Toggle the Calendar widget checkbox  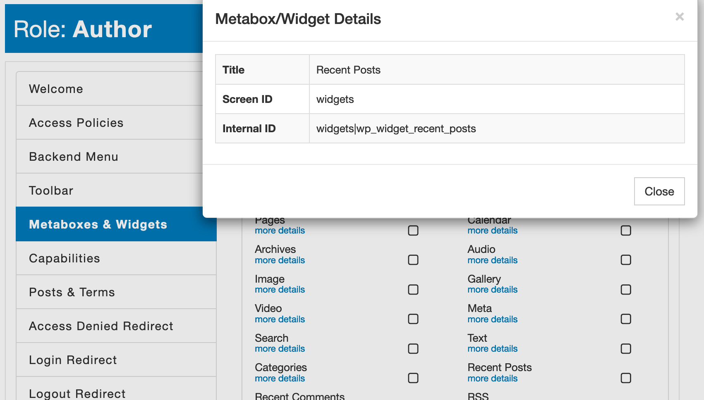(626, 231)
